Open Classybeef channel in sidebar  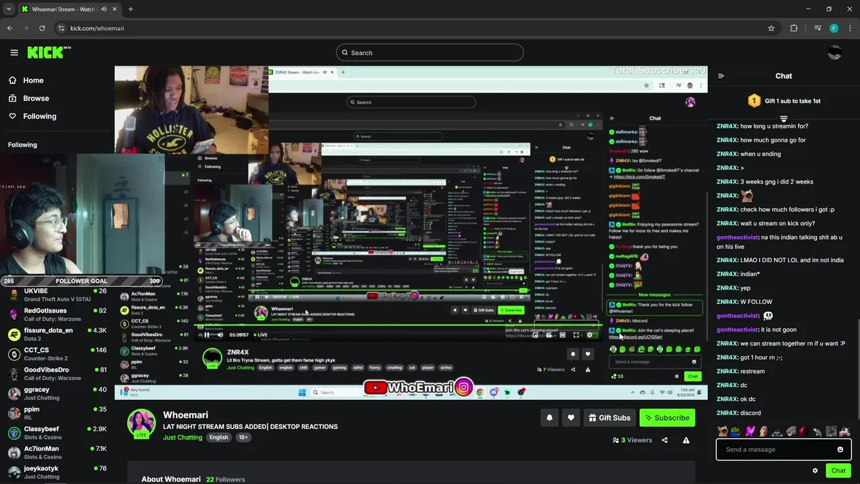(x=57, y=432)
